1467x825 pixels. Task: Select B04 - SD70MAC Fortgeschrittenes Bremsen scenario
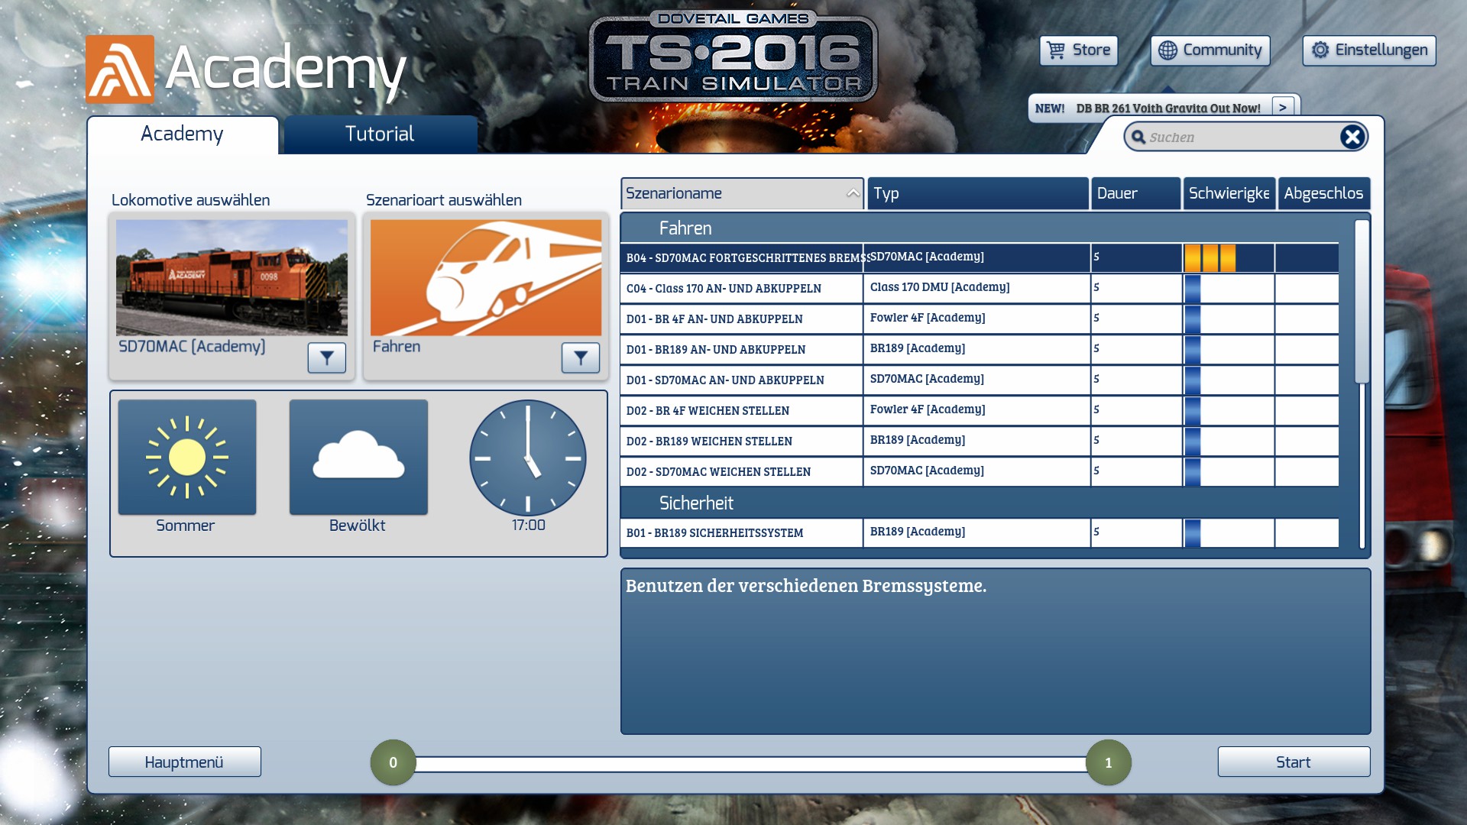980,257
